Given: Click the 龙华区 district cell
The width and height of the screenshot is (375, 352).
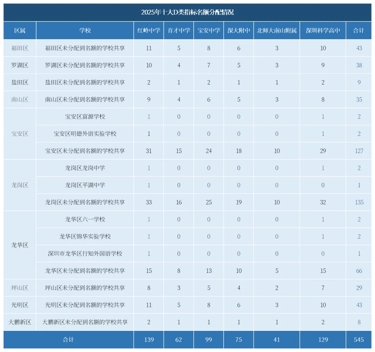Looking at the screenshot, I should click(x=20, y=245).
